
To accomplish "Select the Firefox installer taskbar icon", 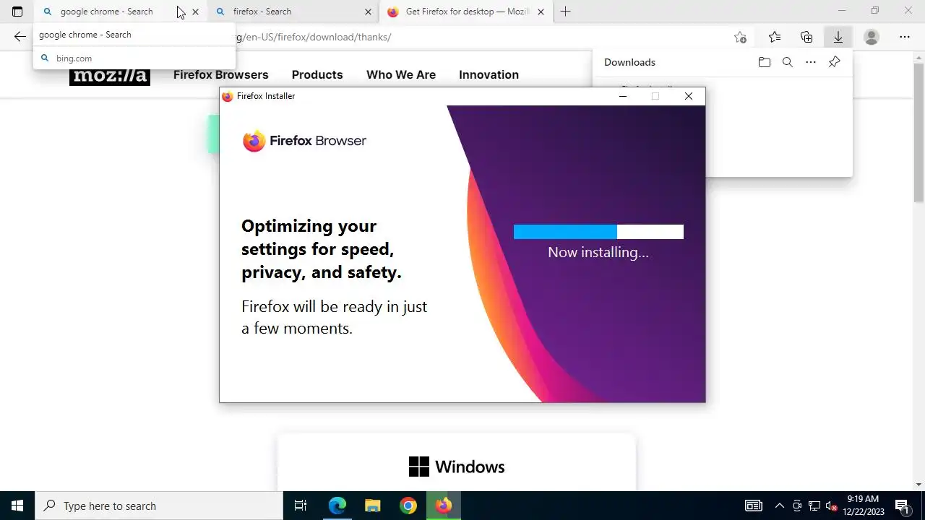I will 444,506.
